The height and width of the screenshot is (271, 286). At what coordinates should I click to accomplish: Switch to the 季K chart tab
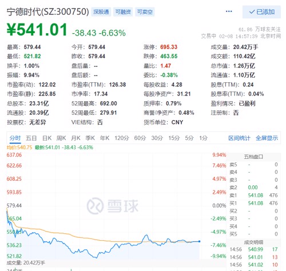click(x=90, y=138)
